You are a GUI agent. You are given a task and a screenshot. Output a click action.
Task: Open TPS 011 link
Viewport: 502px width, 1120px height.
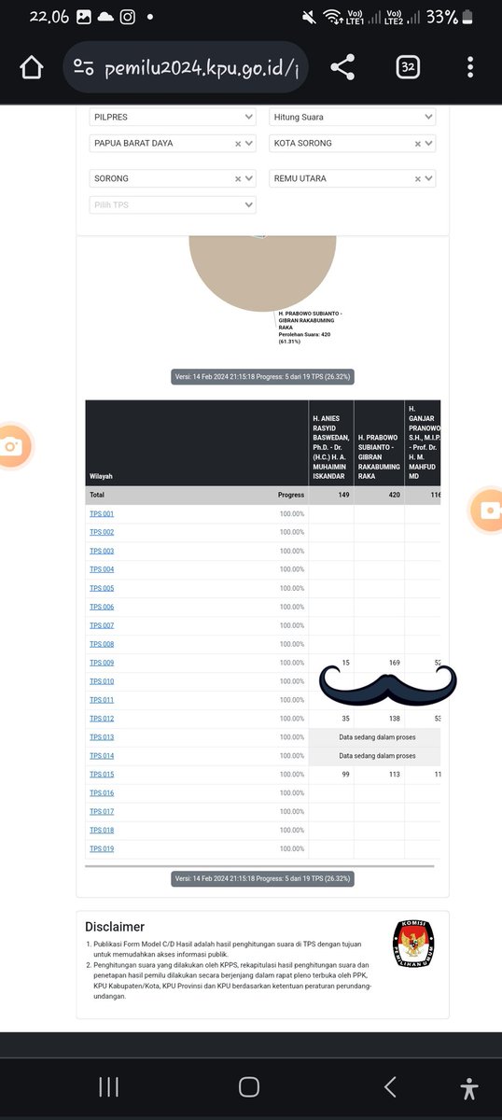point(102,700)
